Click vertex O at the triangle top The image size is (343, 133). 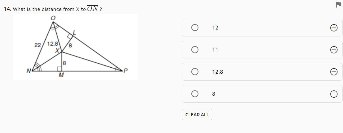[x=53, y=18]
